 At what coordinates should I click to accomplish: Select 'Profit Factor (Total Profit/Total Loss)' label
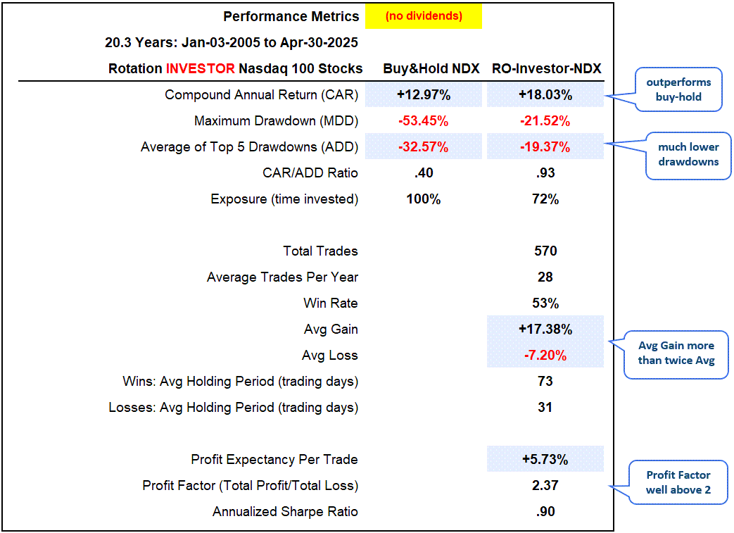(x=251, y=486)
